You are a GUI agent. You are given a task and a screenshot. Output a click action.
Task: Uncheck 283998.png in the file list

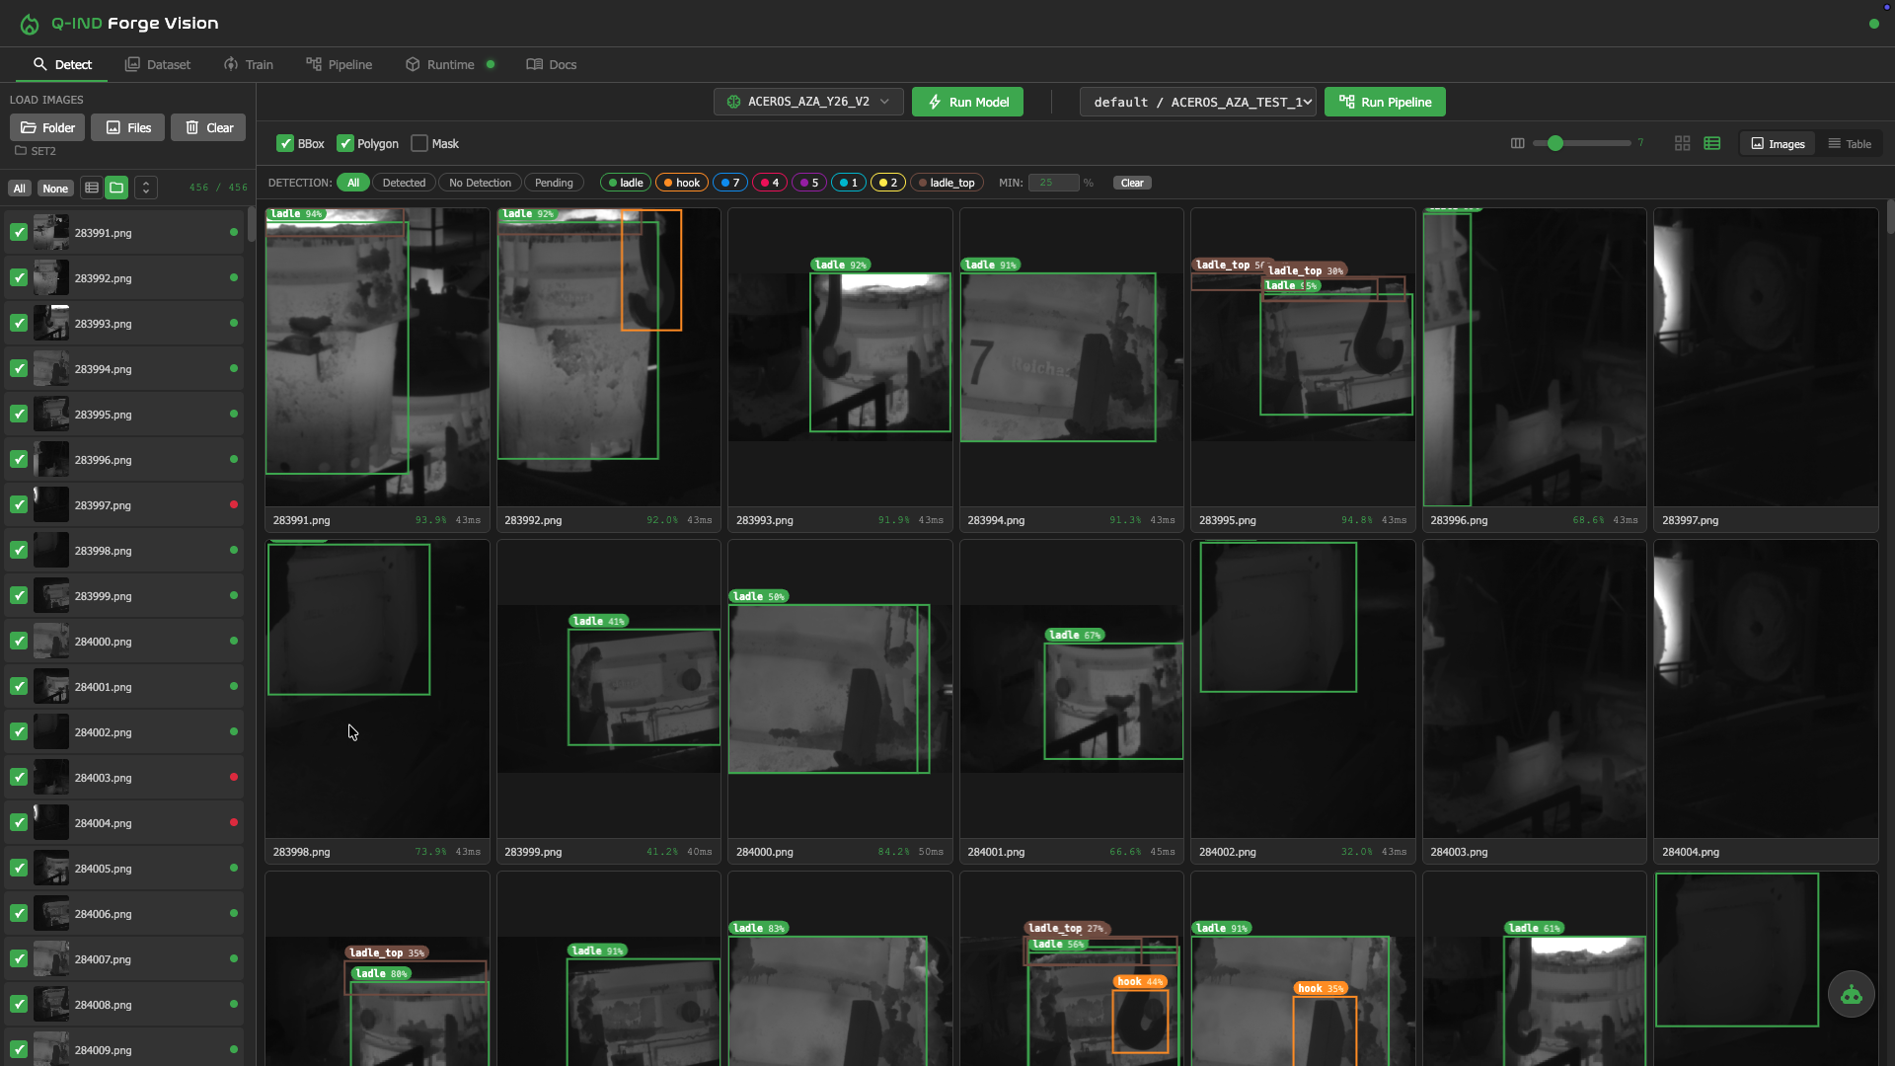pyautogui.click(x=19, y=551)
